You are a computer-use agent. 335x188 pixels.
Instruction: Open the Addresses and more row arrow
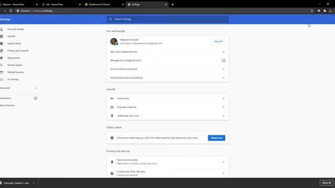click(224, 116)
